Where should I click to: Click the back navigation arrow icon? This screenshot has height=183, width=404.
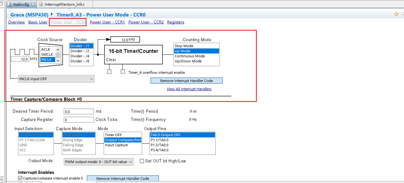pyautogui.click(x=396, y=14)
